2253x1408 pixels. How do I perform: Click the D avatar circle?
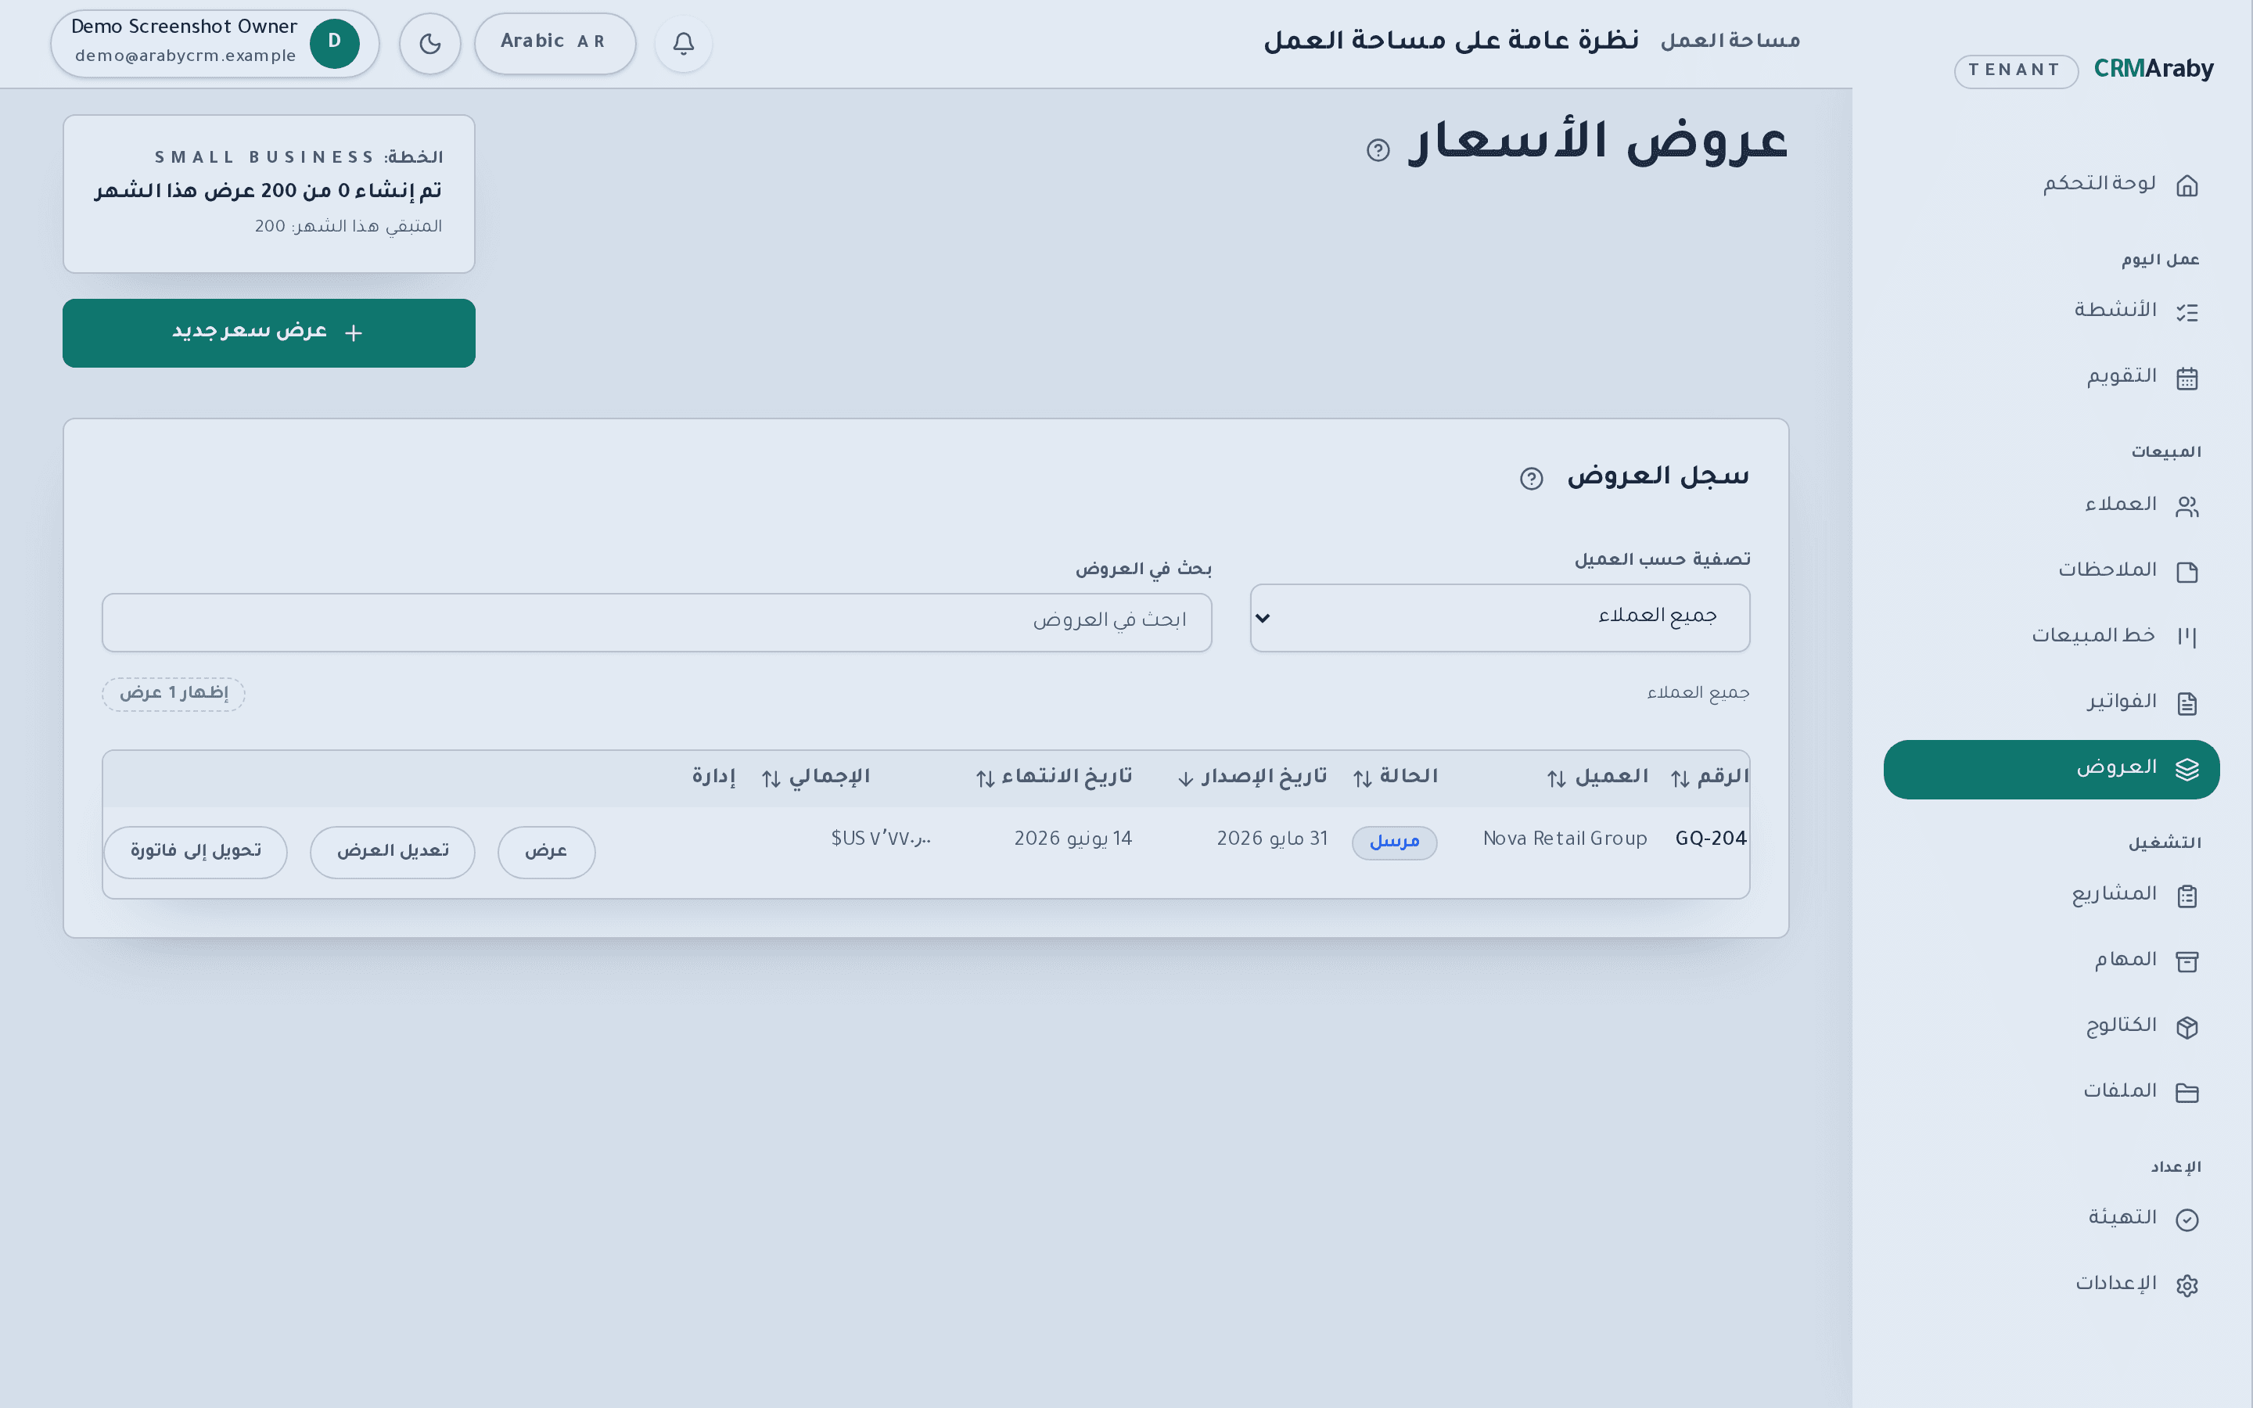pyautogui.click(x=334, y=43)
